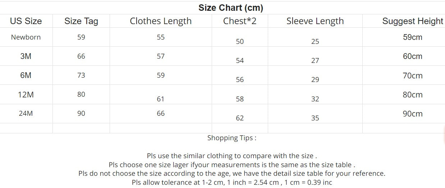
Task: Click the "Chest*2" column header
Action: pos(240,21)
